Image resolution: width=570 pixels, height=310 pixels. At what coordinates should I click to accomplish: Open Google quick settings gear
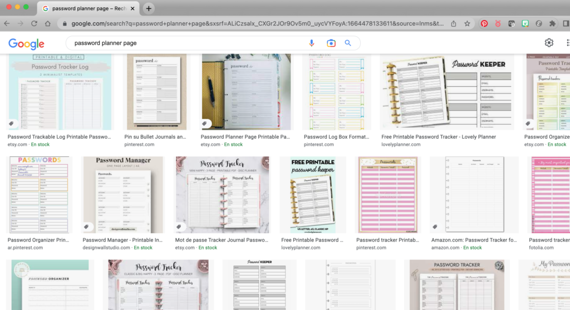click(549, 43)
